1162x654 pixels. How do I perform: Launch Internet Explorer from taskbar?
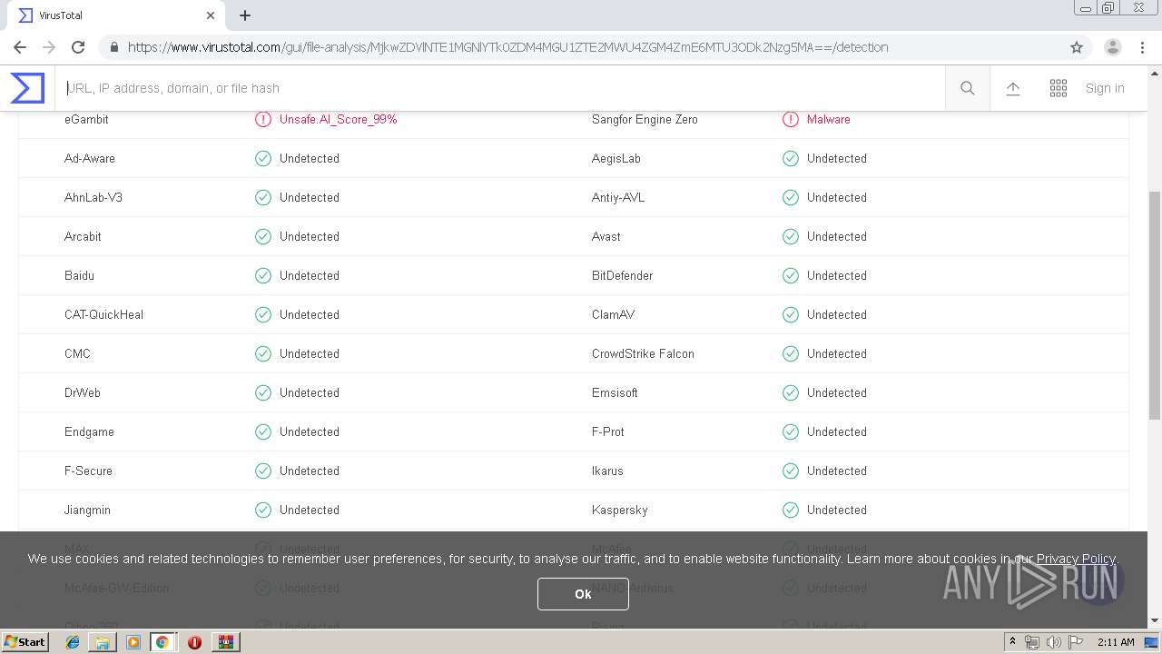click(x=73, y=641)
